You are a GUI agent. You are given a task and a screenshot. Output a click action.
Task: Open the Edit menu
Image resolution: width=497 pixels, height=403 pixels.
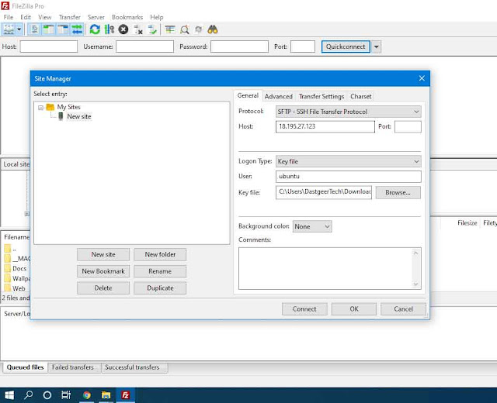26,17
